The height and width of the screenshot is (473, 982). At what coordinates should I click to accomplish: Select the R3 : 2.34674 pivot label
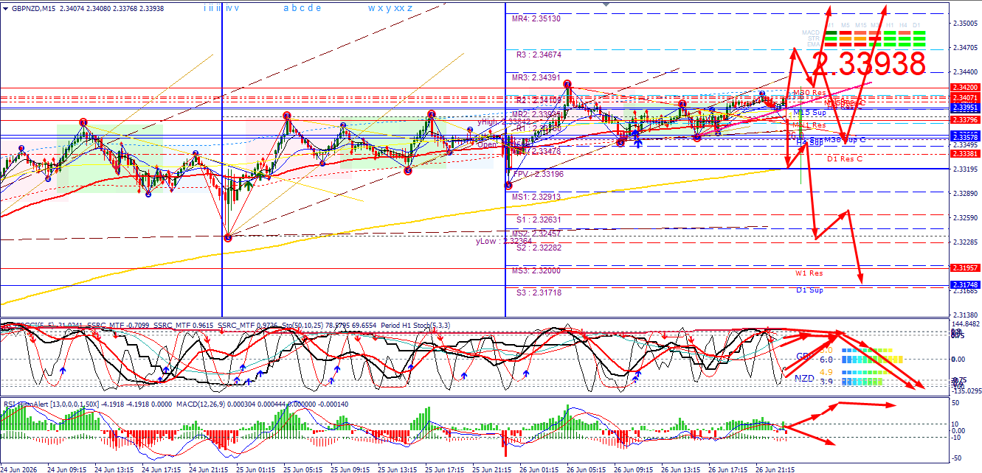click(539, 55)
